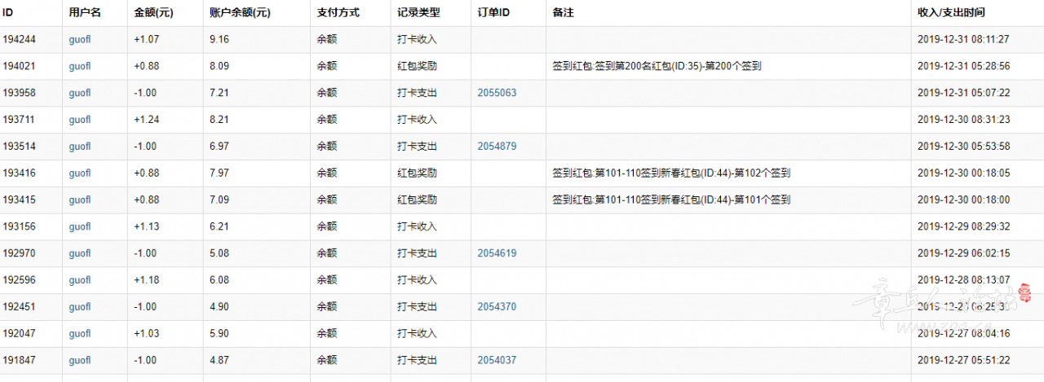Click timestamp 2019-12-29 08:29:32

point(963,226)
